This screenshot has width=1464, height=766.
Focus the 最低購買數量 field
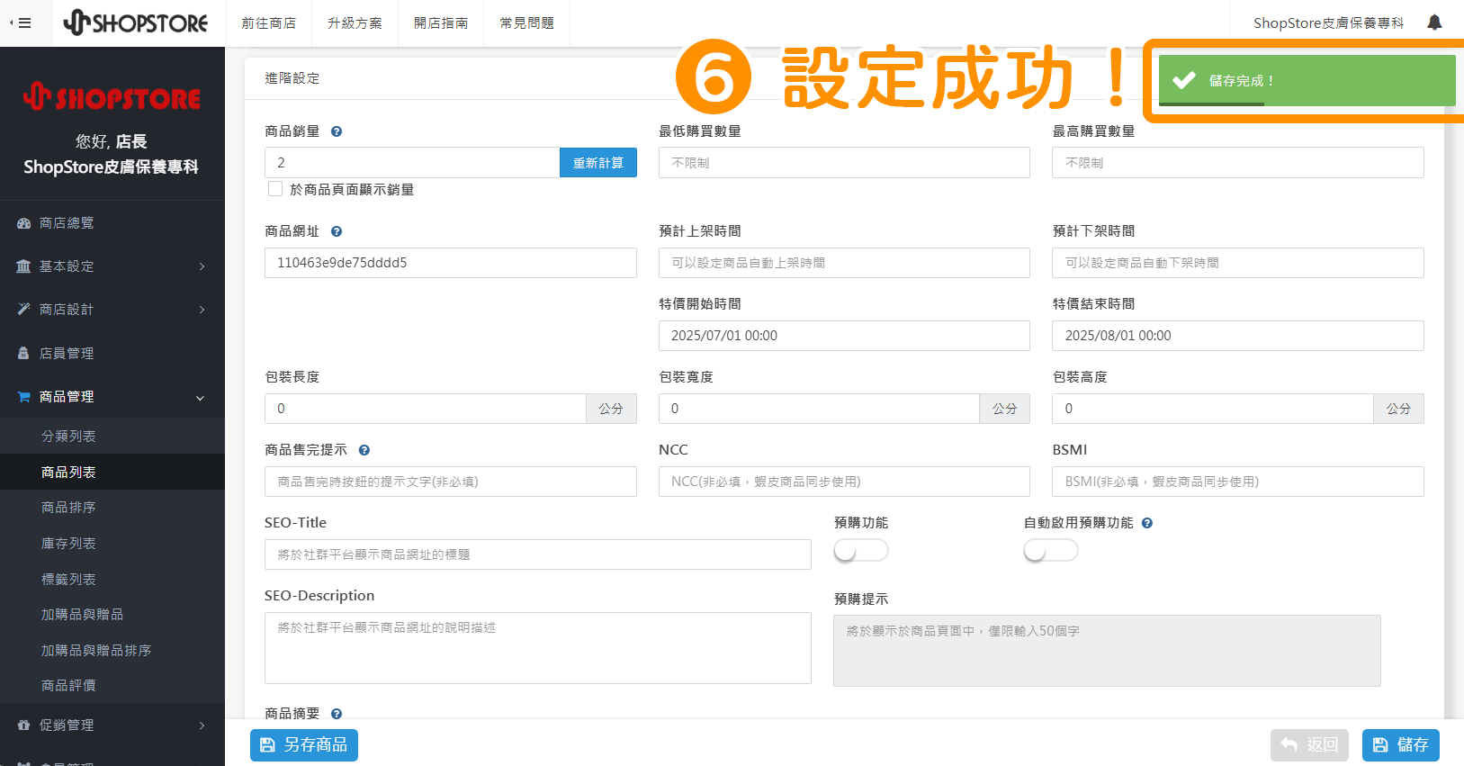pyautogui.click(x=844, y=163)
